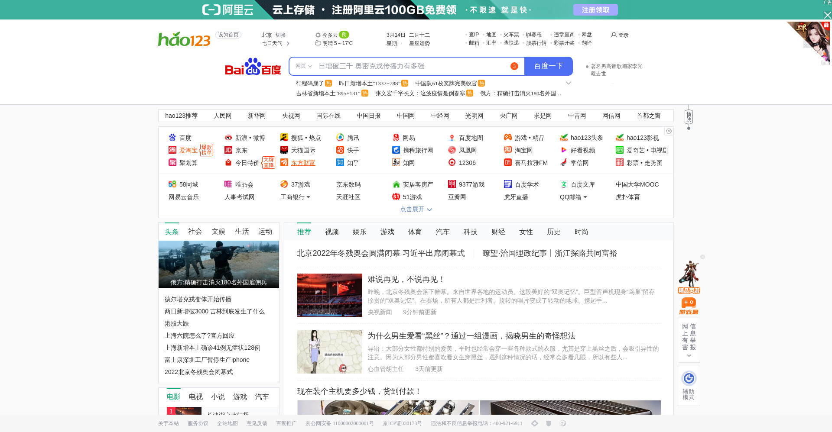
Task: Switch to the 财经 feed tab
Action: point(498,232)
